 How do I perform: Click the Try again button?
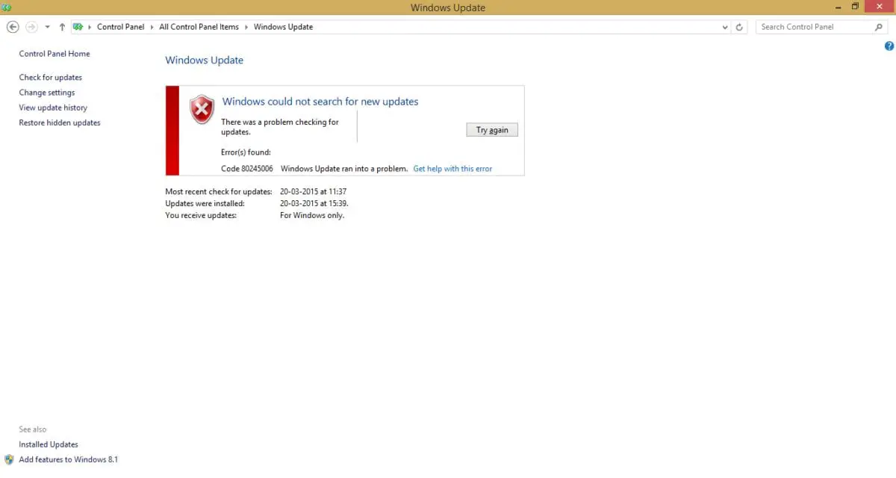(x=492, y=130)
